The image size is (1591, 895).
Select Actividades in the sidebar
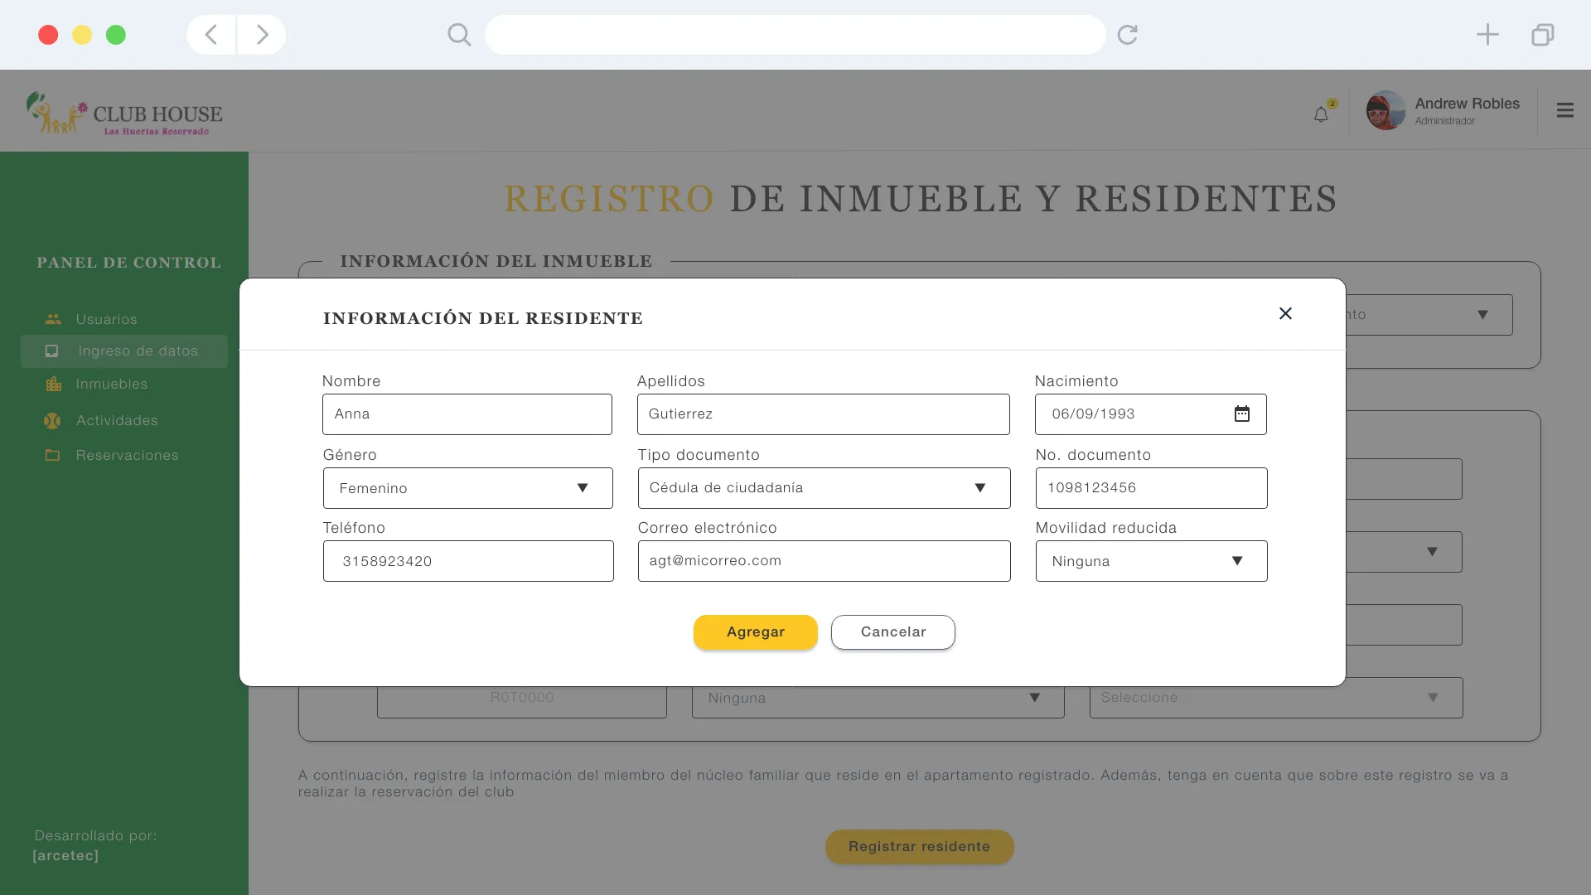pos(117,420)
